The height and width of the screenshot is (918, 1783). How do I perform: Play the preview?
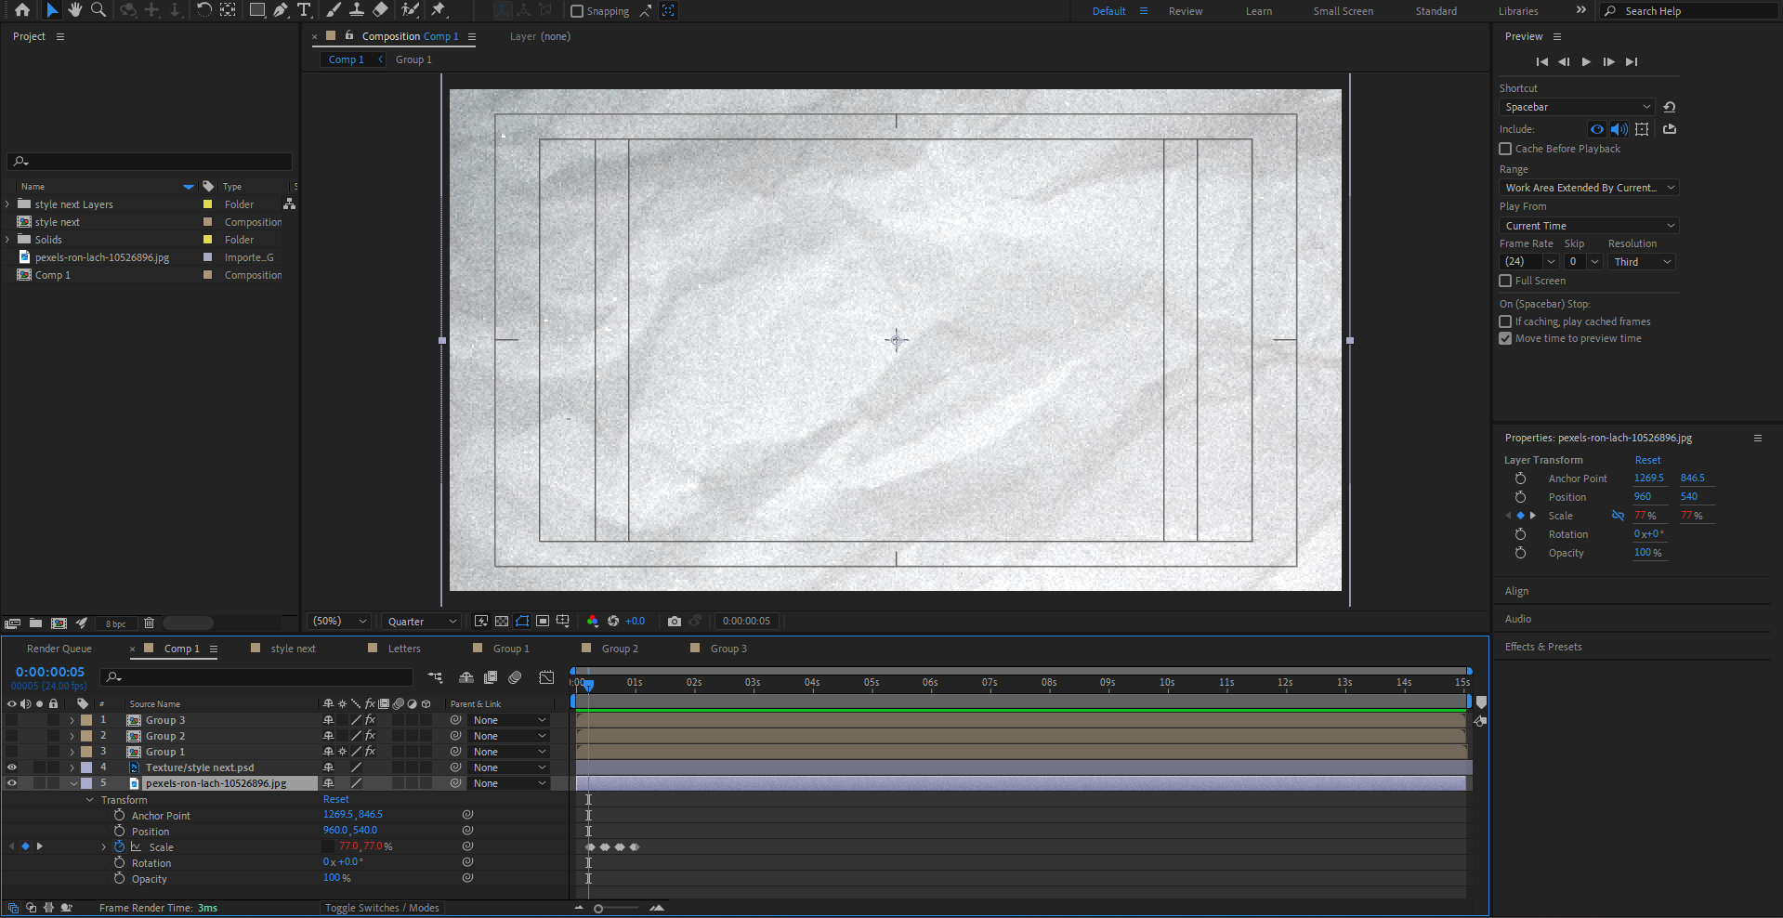(1586, 61)
